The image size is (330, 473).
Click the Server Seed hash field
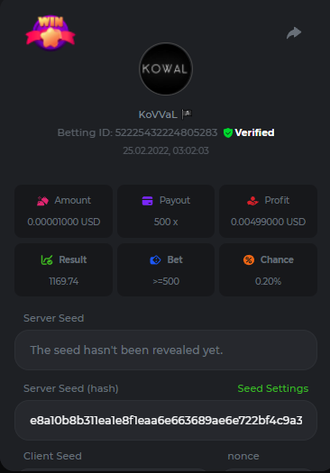166,420
